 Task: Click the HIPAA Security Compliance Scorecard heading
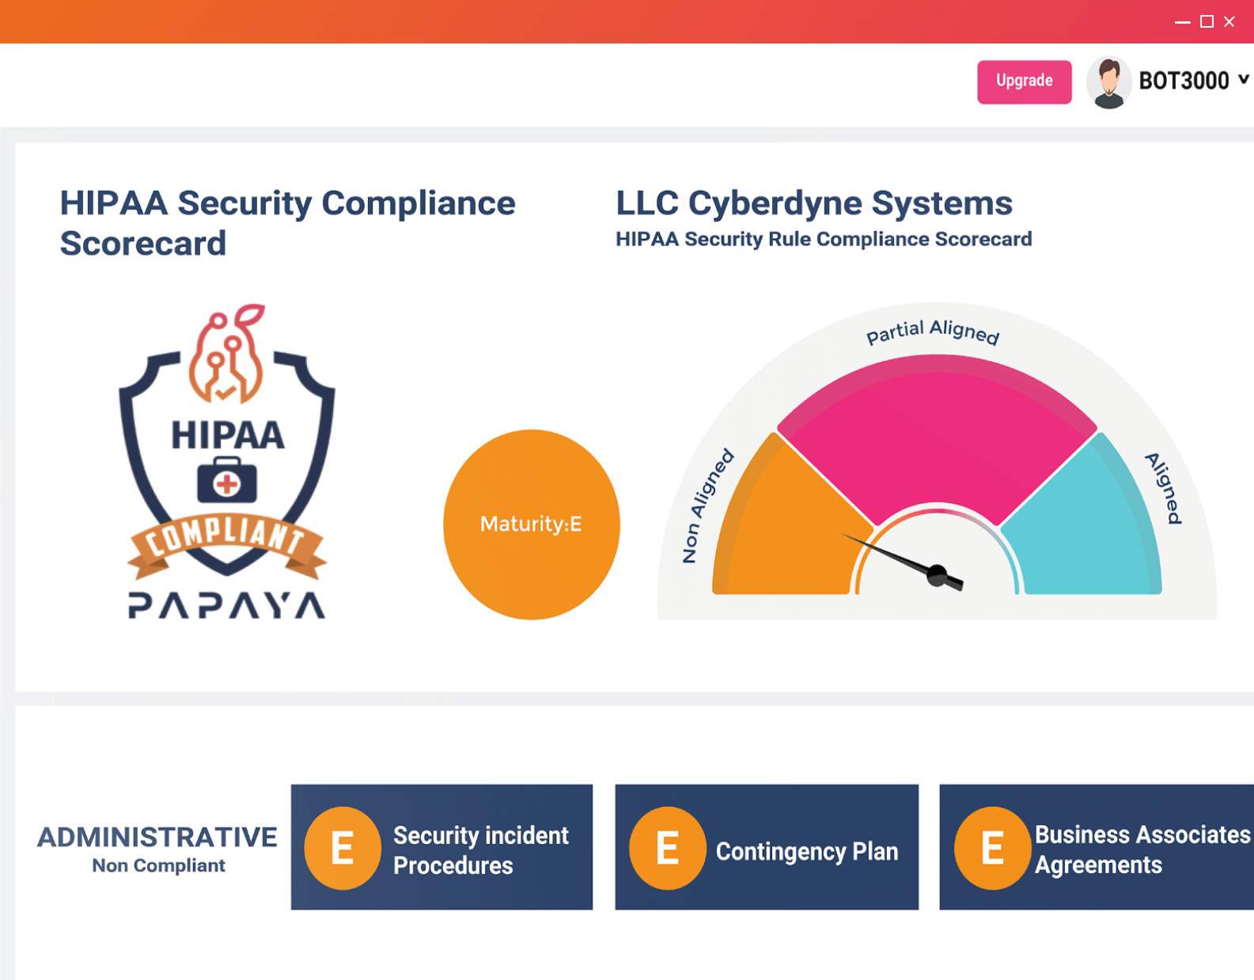[288, 223]
